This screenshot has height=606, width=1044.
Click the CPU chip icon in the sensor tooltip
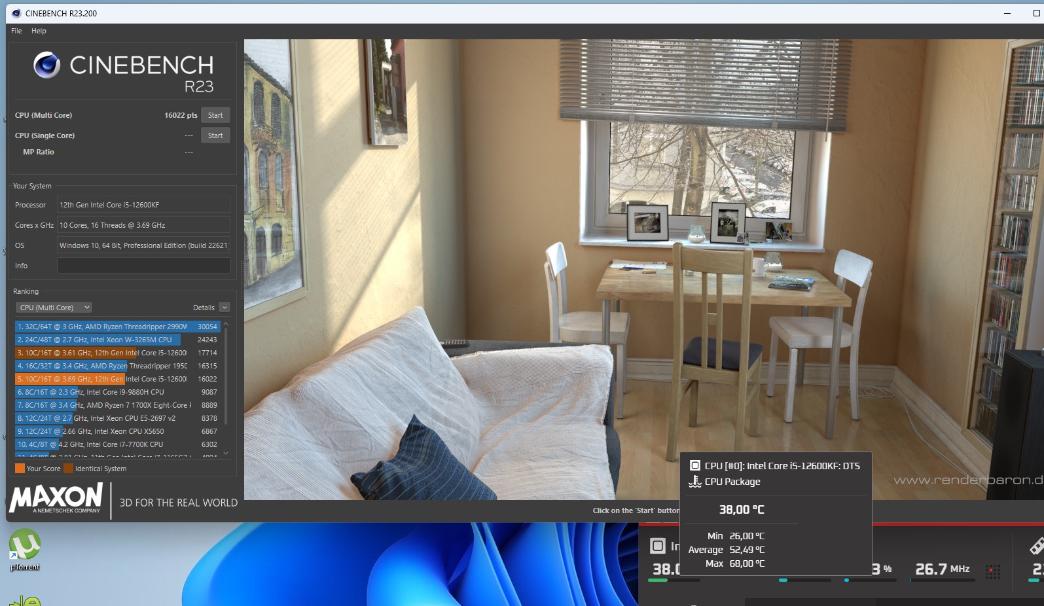tap(695, 466)
